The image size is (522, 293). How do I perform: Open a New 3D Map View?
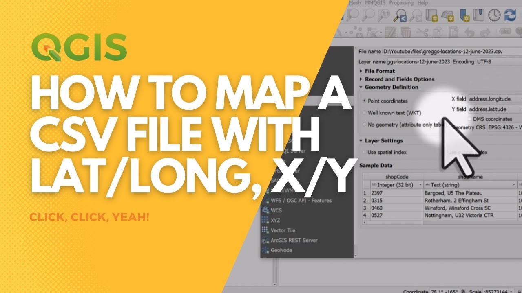[x=448, y=15]
